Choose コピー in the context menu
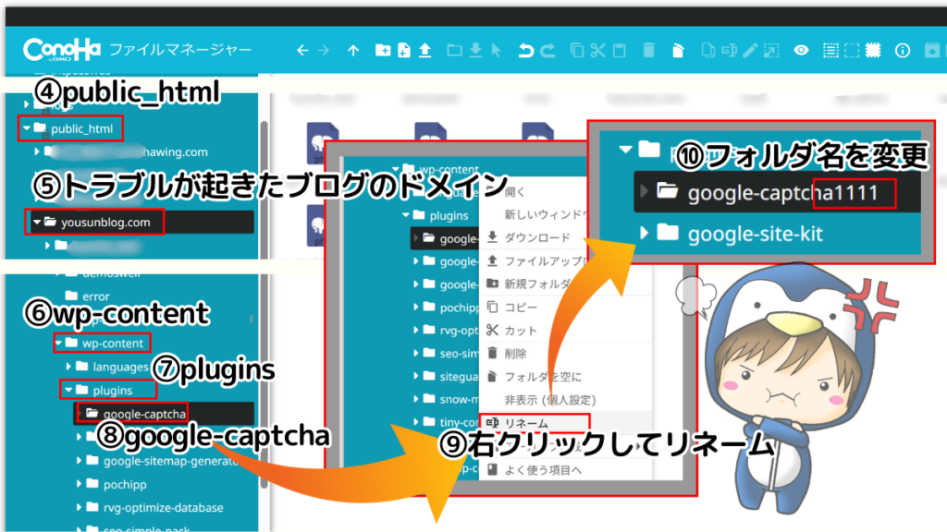This screenshot has width=947, height=532. [x=521, y=307]
